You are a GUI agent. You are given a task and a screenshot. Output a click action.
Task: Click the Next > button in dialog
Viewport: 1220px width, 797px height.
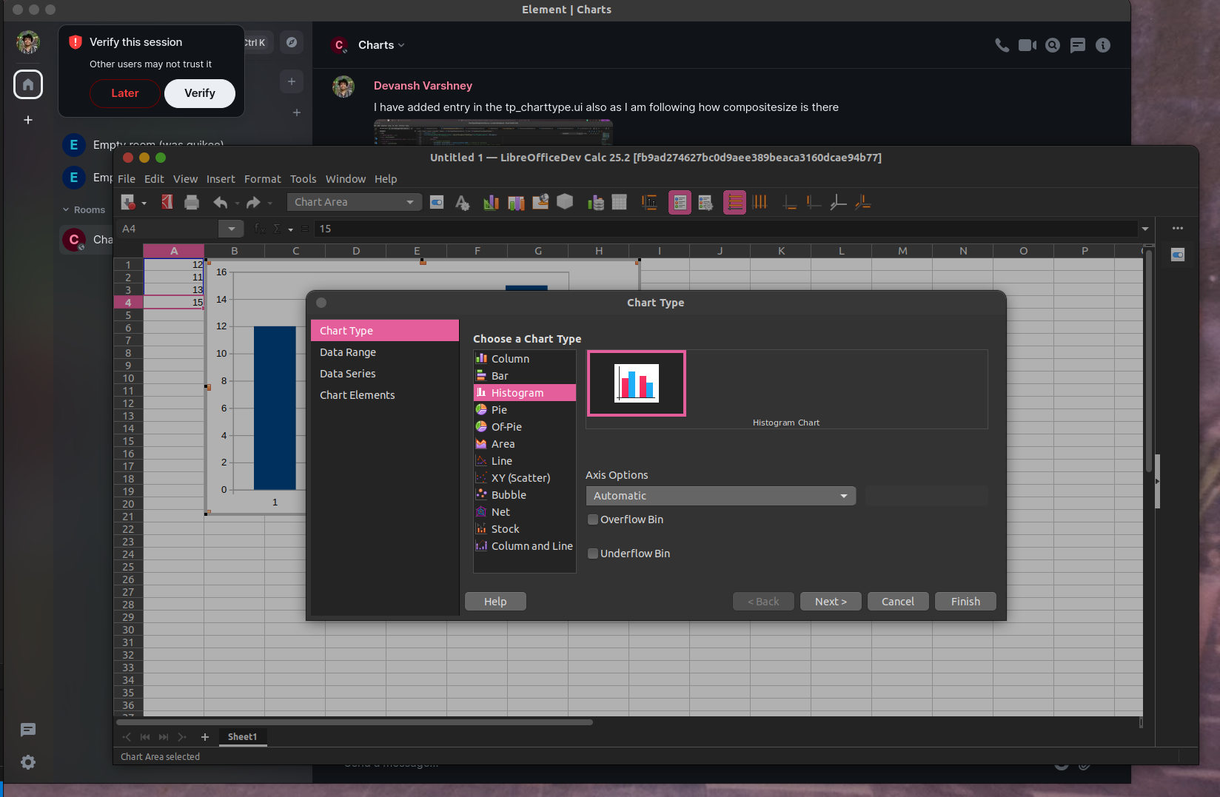831,602
